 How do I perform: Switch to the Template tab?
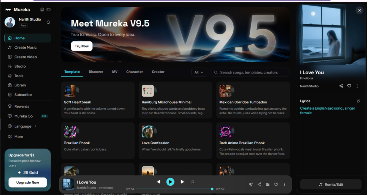tap(72, 72)
